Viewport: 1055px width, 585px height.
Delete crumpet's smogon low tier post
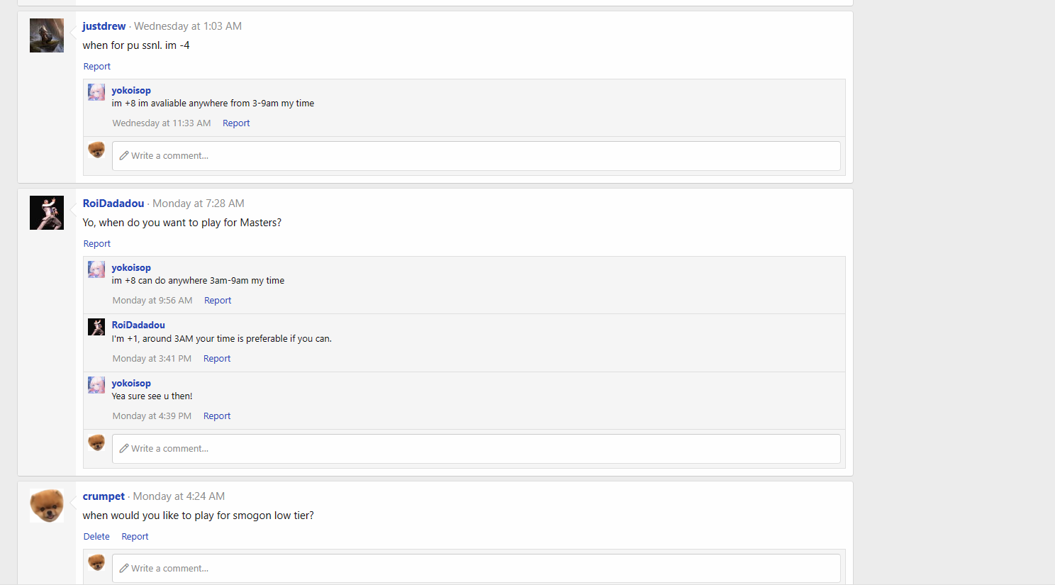click(x=96, y=537)
